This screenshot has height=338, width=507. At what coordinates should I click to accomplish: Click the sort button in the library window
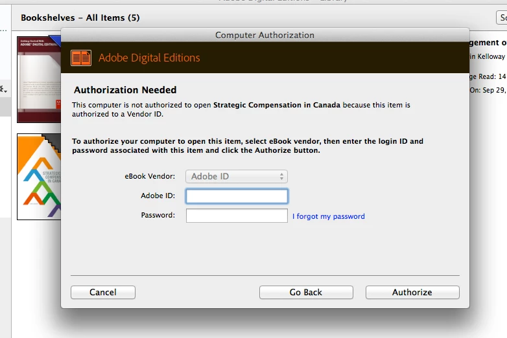point(502,17)
